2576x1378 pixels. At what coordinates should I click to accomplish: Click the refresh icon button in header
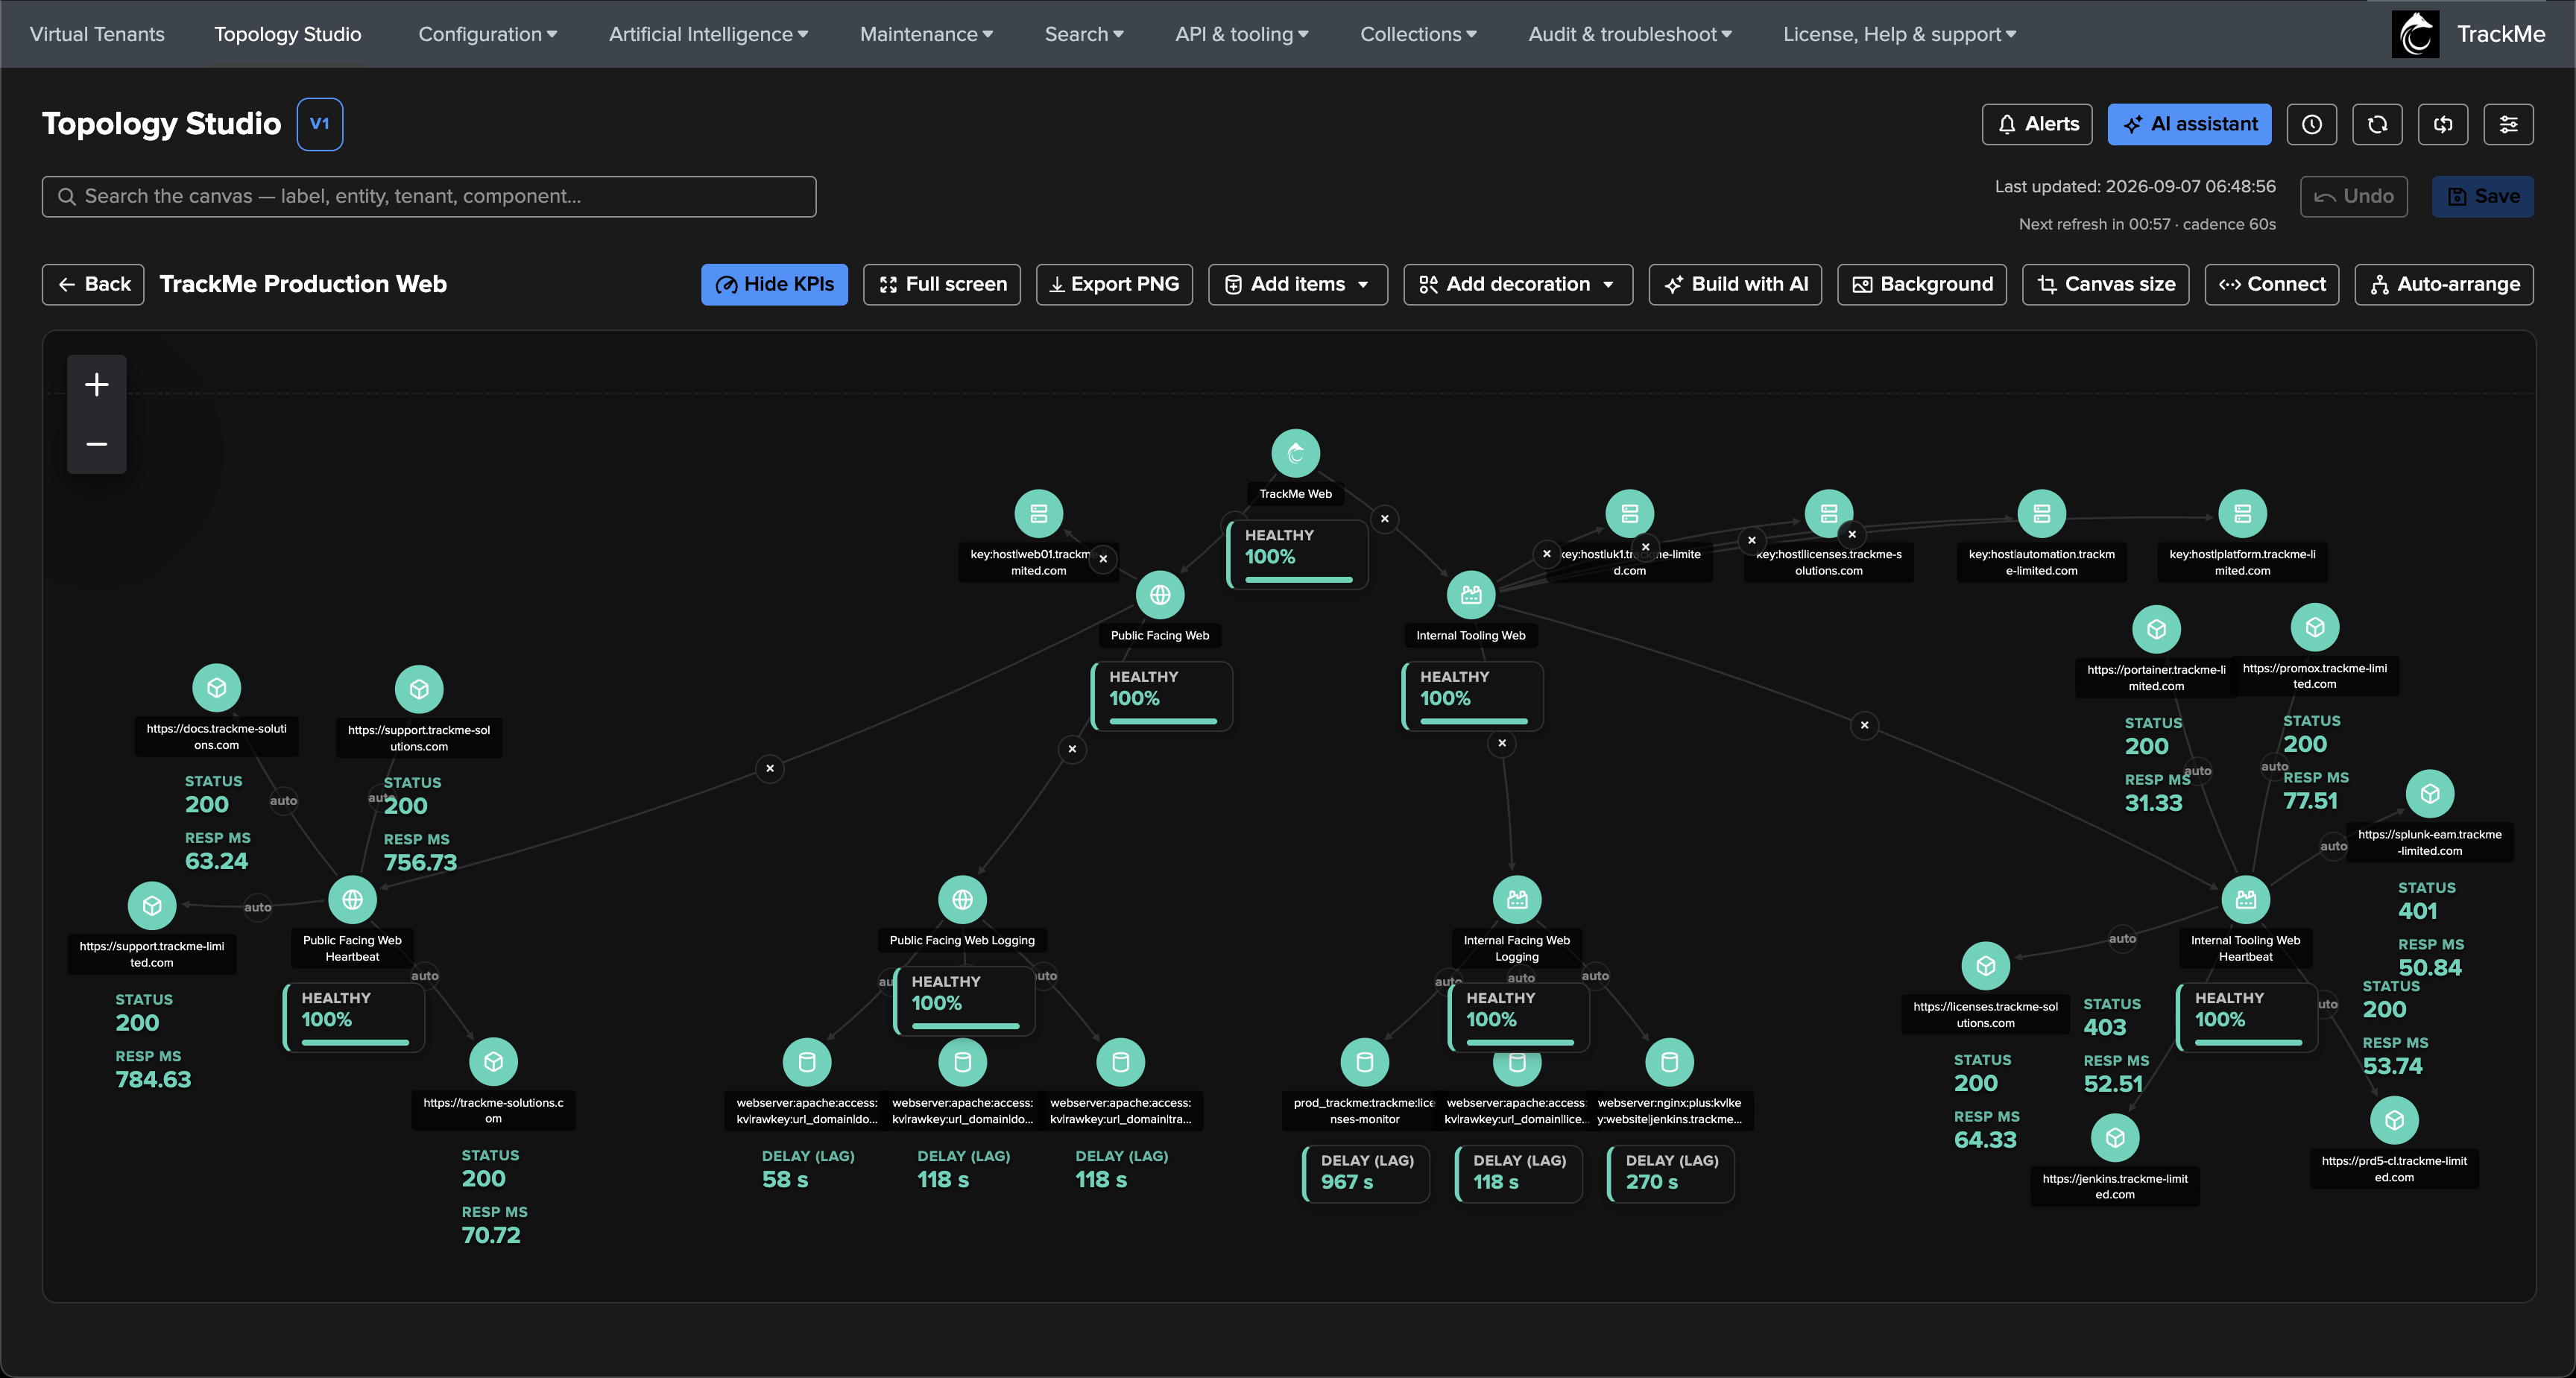[x=2378, y=124]
